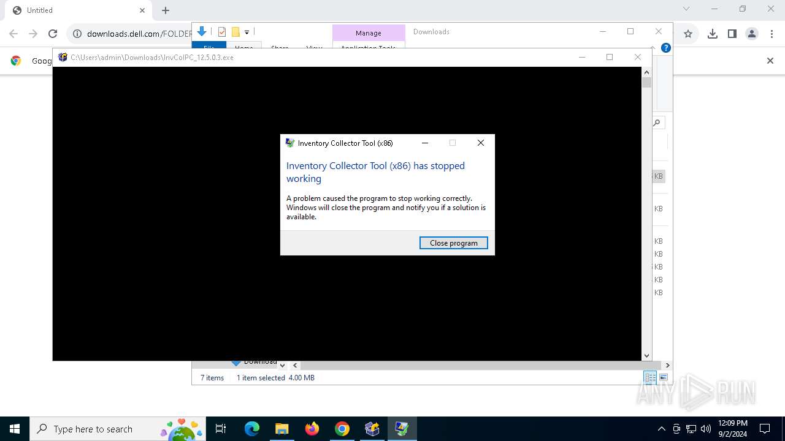Click the blue down-arrow icon in Explorer title bar
785x441 pixels.
point(202,32)
